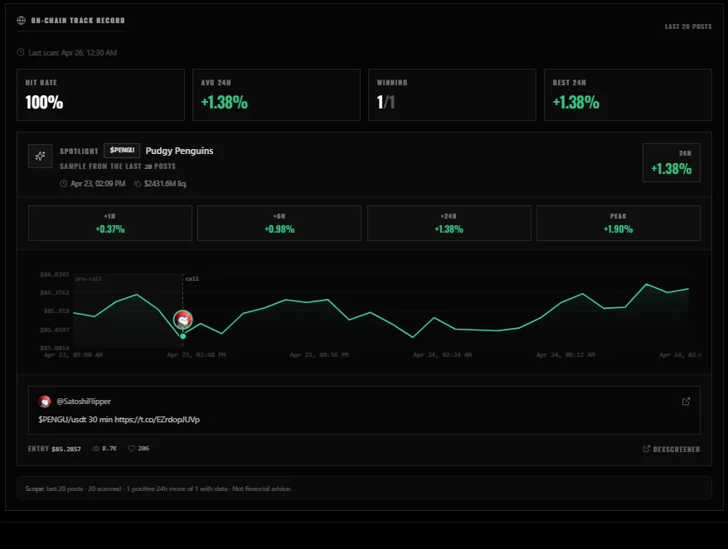
Task: Click the external-link icon beside Dexscreener
Action: point(646,449)
